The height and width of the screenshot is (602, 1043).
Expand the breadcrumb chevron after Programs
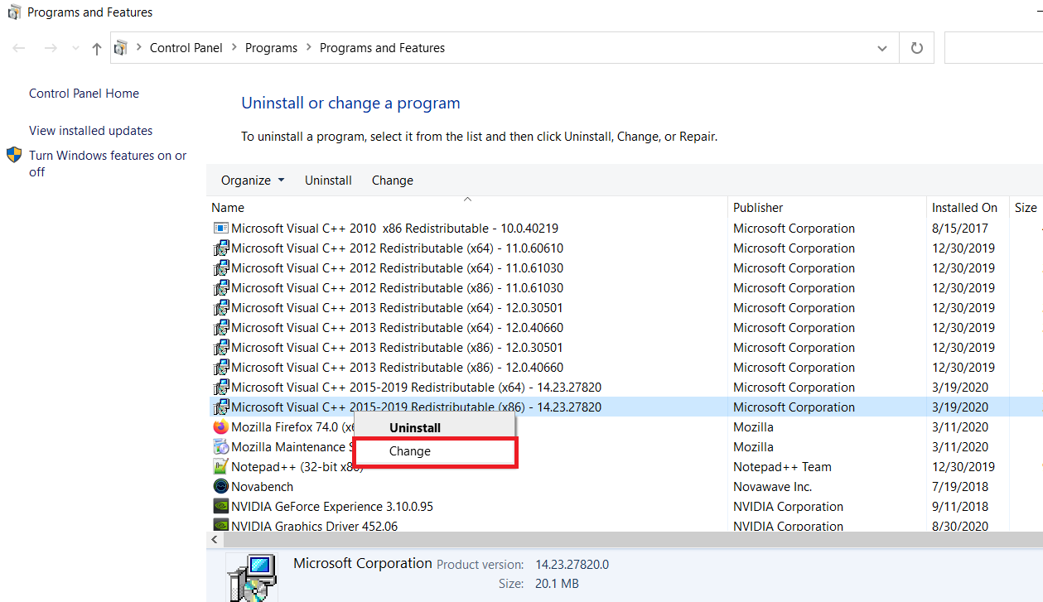pyautogui.click(x=308, y=48)
